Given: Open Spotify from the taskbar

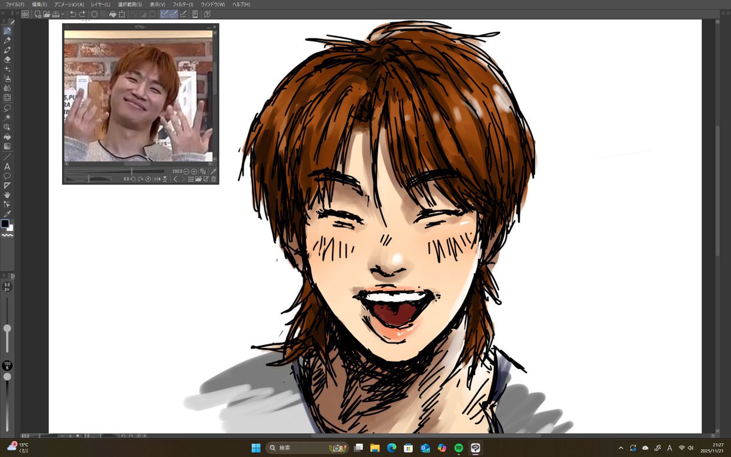Looking at the screenshot, I should point(459,448).
